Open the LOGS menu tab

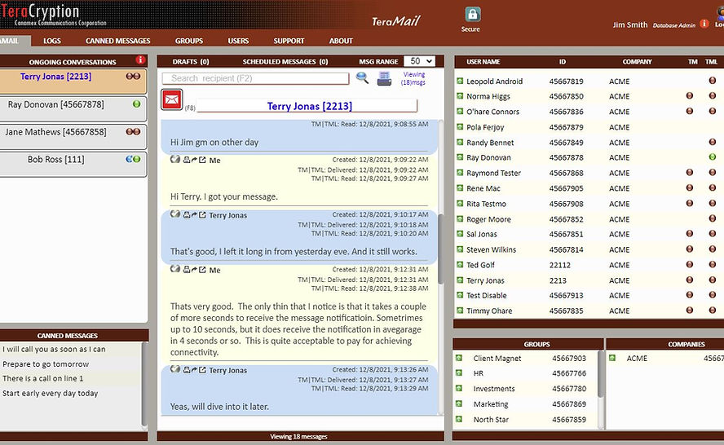pos(52,41)
